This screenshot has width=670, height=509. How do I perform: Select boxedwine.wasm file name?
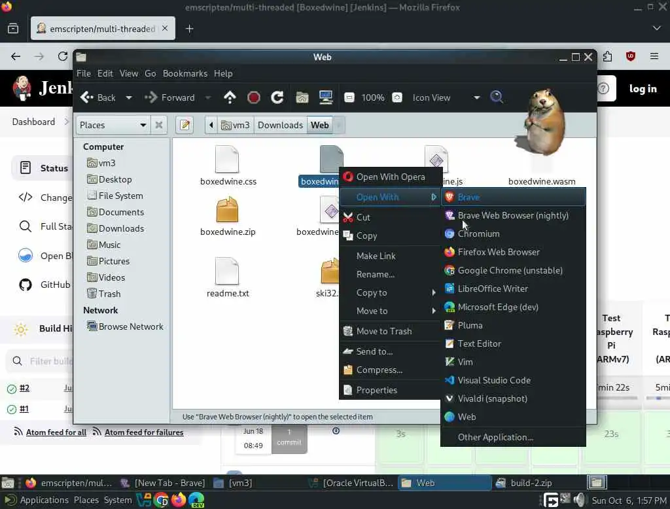(x=541, y=181)
